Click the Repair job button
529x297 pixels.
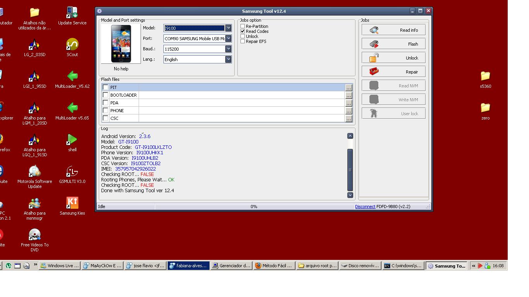tap(393, 72)
